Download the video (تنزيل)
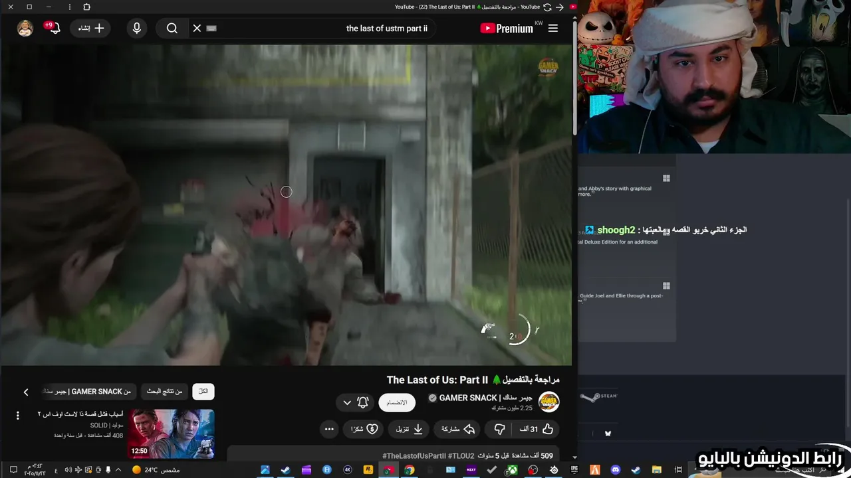The image size is (851, 478). 410,430
